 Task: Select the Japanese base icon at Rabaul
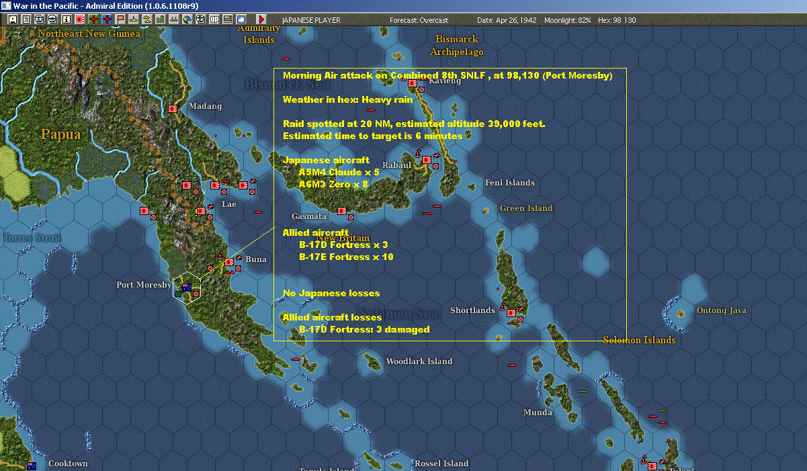pyautogui.click(x=427, y=160)
